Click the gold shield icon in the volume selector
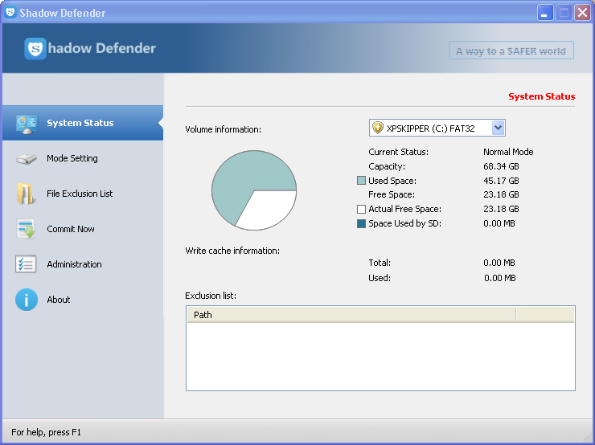 (378, 128)
